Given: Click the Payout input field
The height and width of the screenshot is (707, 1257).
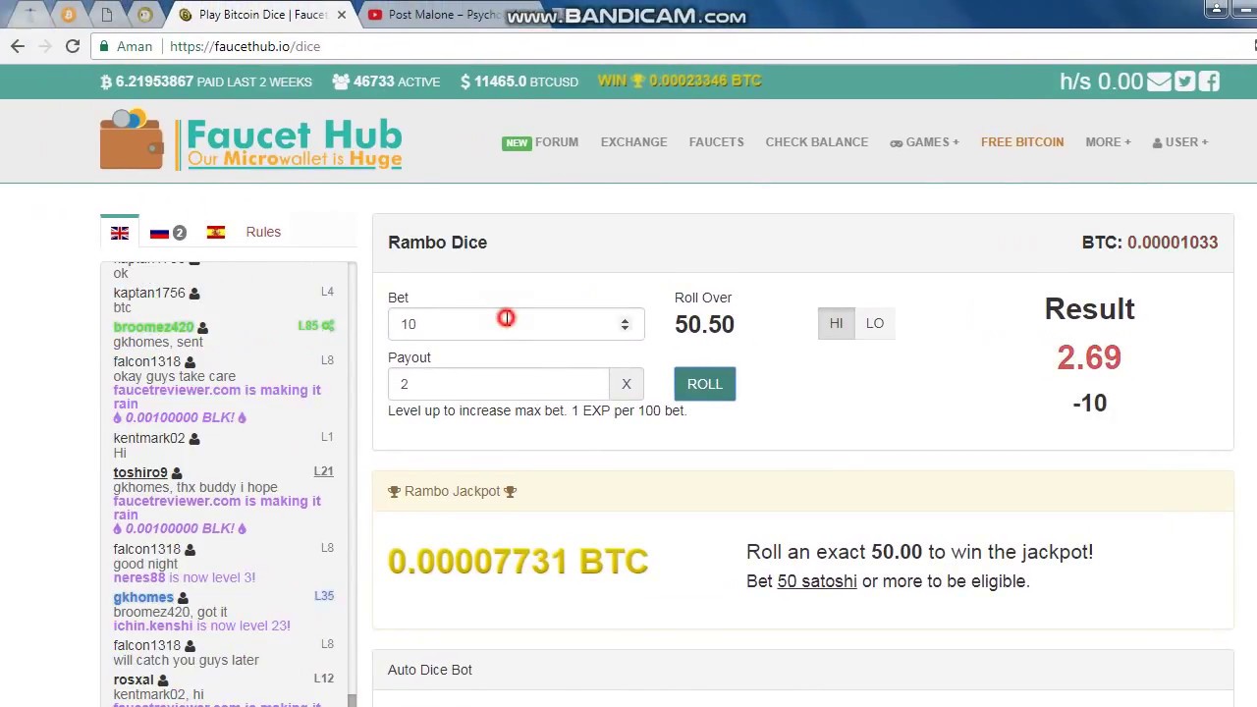Looking at the screenshot, I should 498,384.
